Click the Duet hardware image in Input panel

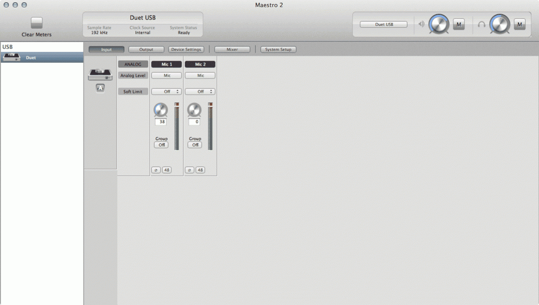click(100, 75)
